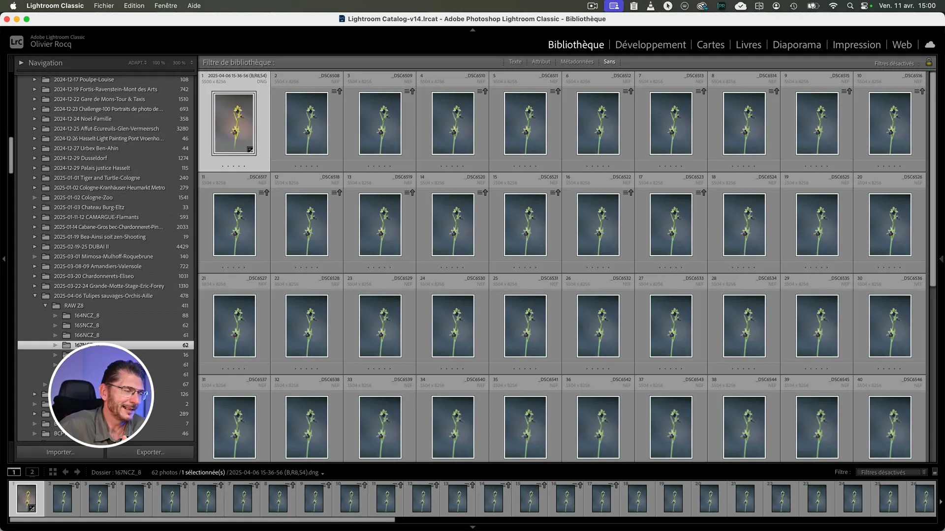Select the Texte library filter
Image resolution: width=945 pixels, height=531 pixels.
(515, 62)
